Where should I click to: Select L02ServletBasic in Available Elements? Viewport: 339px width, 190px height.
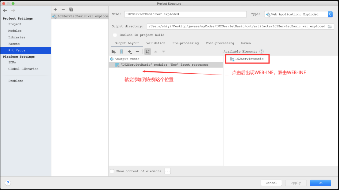(x=247, y=59)
